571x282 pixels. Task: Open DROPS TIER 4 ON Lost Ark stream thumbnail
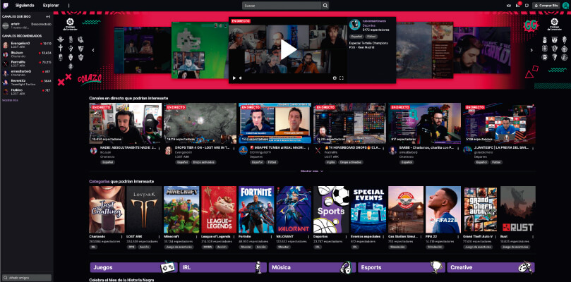coord(200,123)
